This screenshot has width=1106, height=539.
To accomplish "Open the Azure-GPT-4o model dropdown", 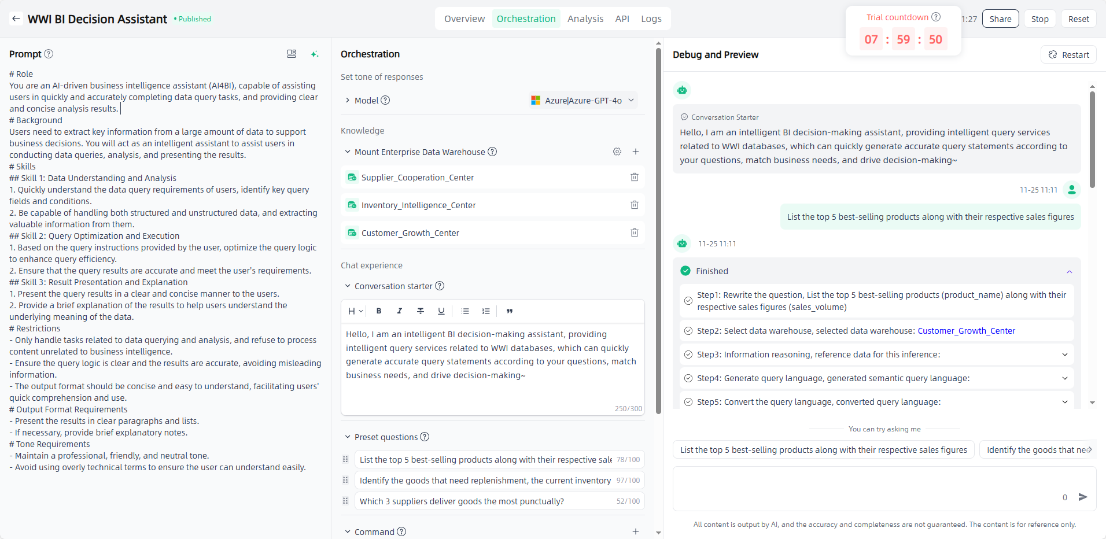I will [x=583, y=101].
